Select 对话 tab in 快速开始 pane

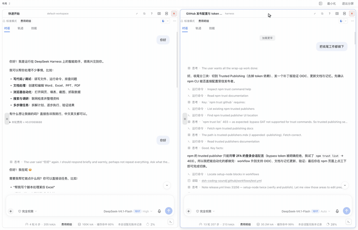click(7, 28)
